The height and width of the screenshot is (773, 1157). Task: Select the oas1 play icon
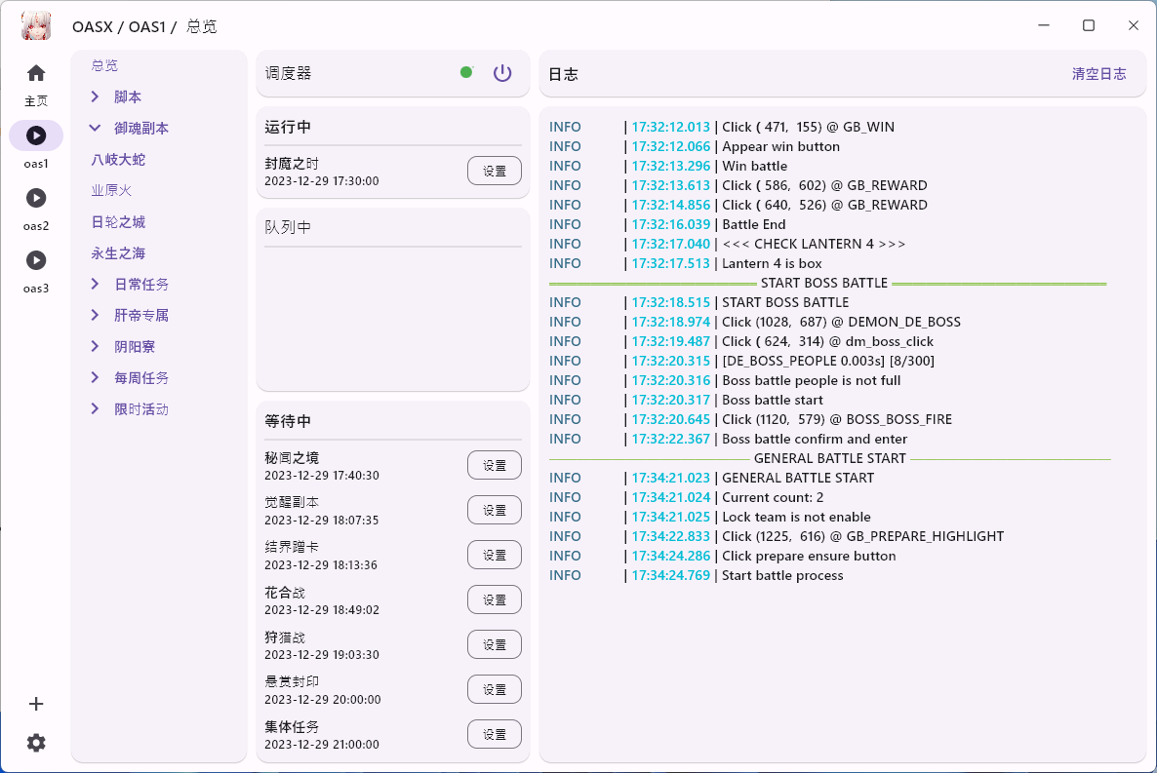tap(36, 135)
